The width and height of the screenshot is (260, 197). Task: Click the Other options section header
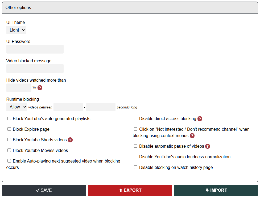click(130, 7)
